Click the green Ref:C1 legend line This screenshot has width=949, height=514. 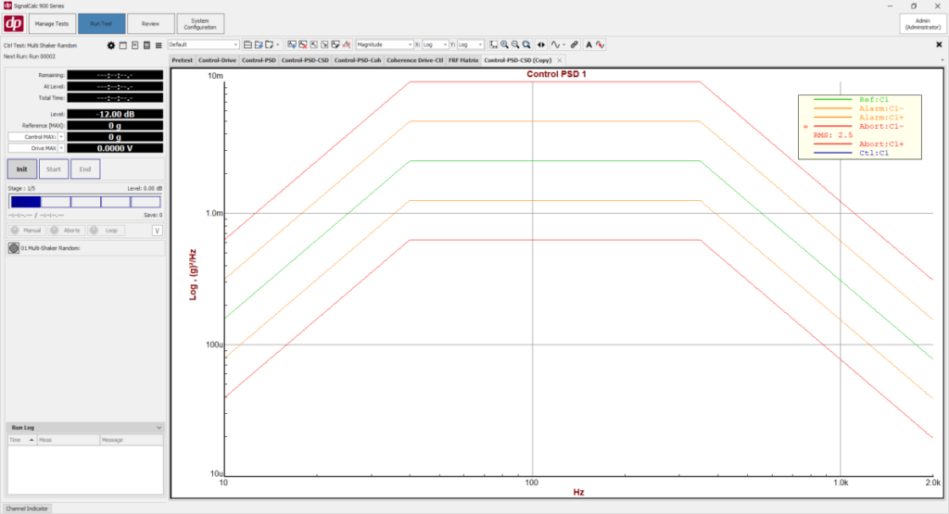coord(833,99)
